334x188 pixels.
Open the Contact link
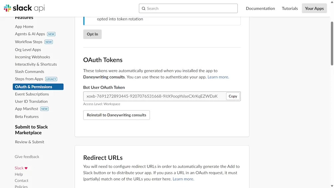pos(21,180)
